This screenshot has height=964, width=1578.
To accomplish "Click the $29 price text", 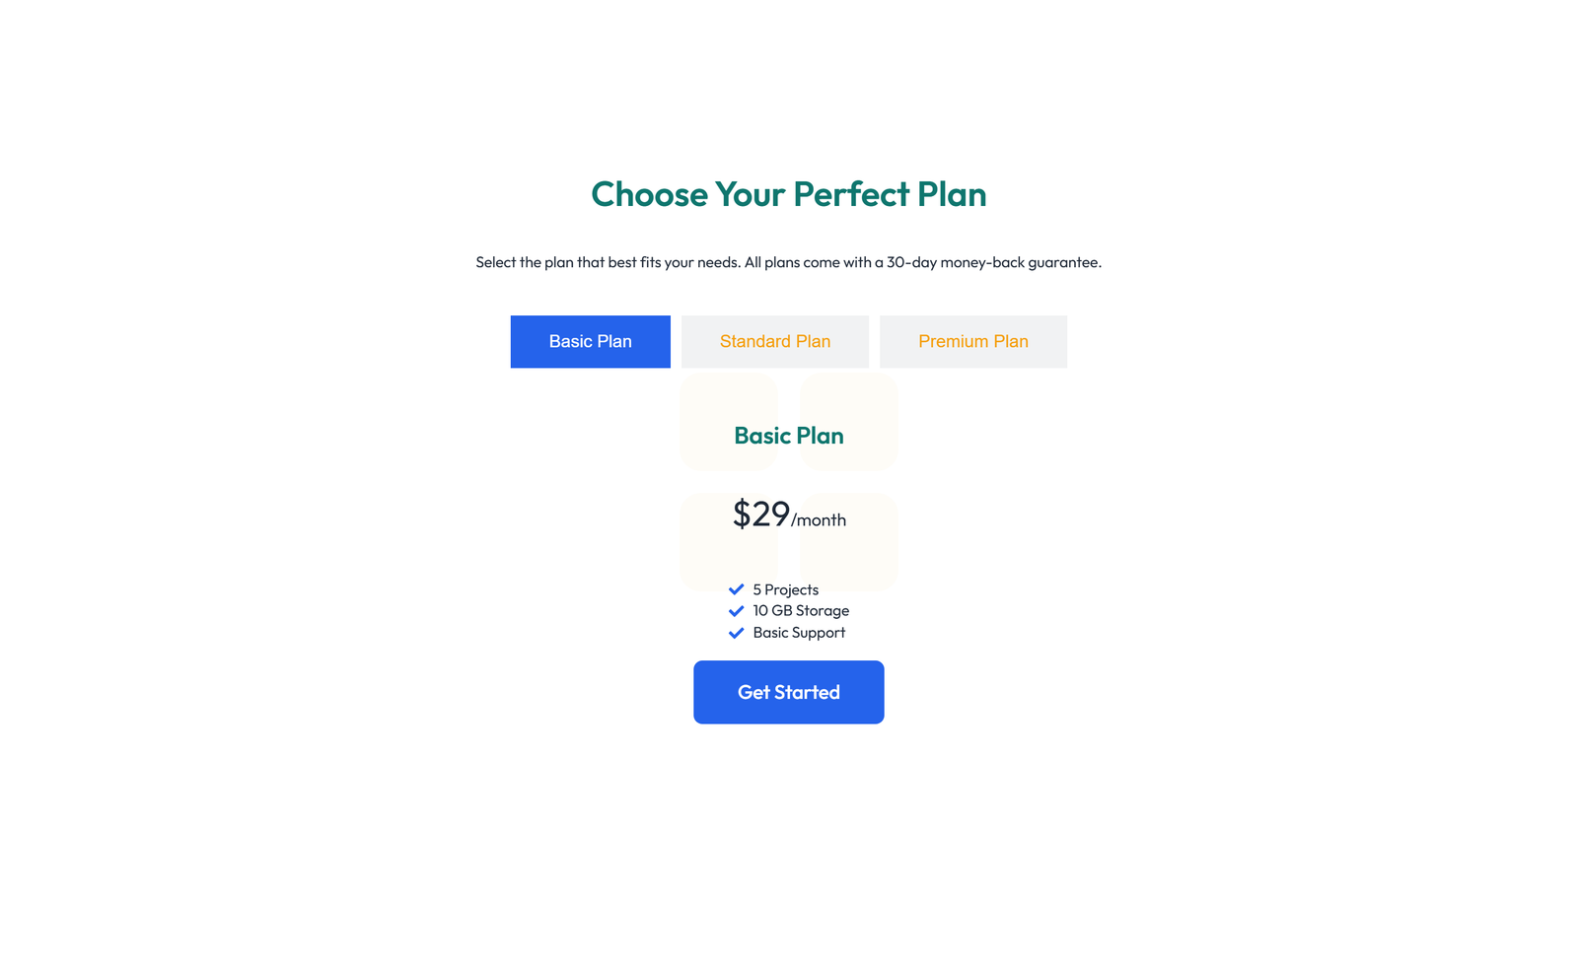I will [x=759, y=514].
